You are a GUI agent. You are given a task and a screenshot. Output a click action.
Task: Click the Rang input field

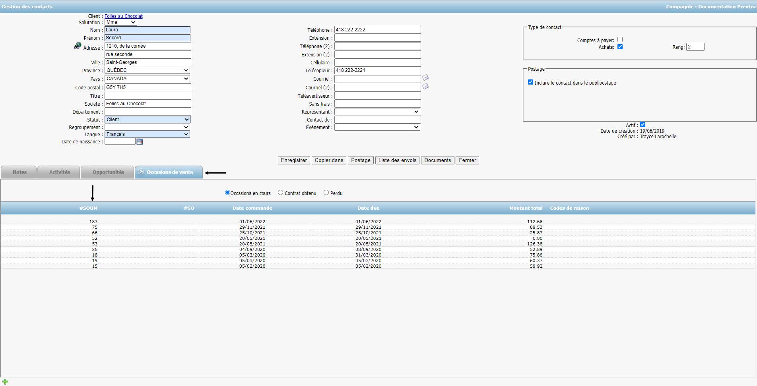(695, 47)
